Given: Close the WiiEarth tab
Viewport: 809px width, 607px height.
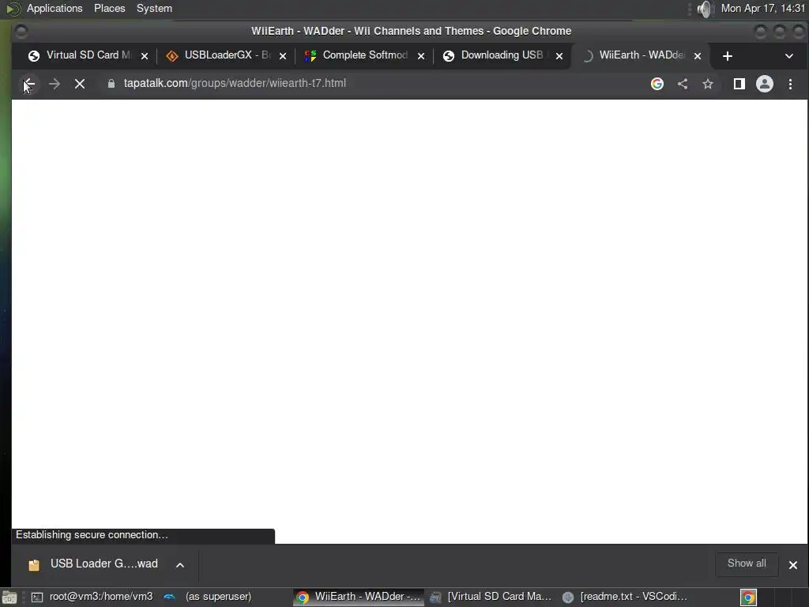Looking at the screenshot, I should [x=698, y=56].
